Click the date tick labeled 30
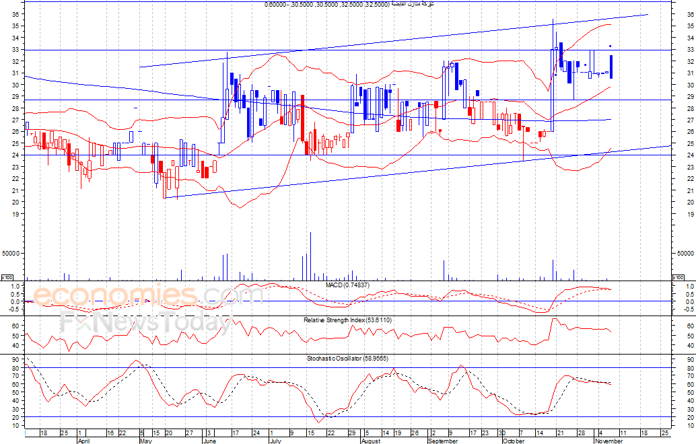Screen dimensions: 696x444 [x=501, y=433]
